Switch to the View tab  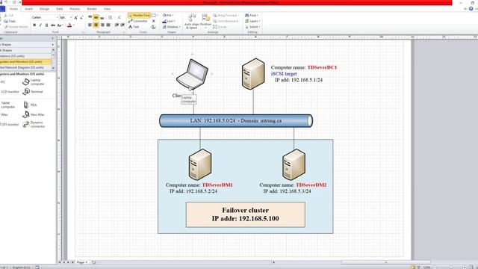[x=107, y=9]
